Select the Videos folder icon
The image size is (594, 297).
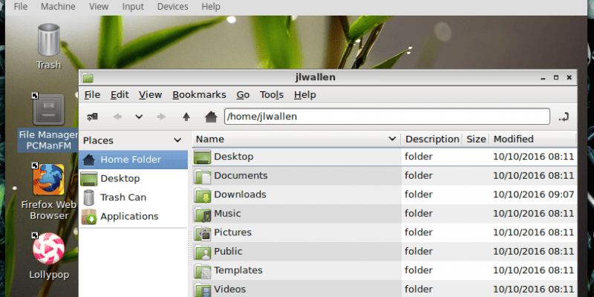(x=202, y=290)
